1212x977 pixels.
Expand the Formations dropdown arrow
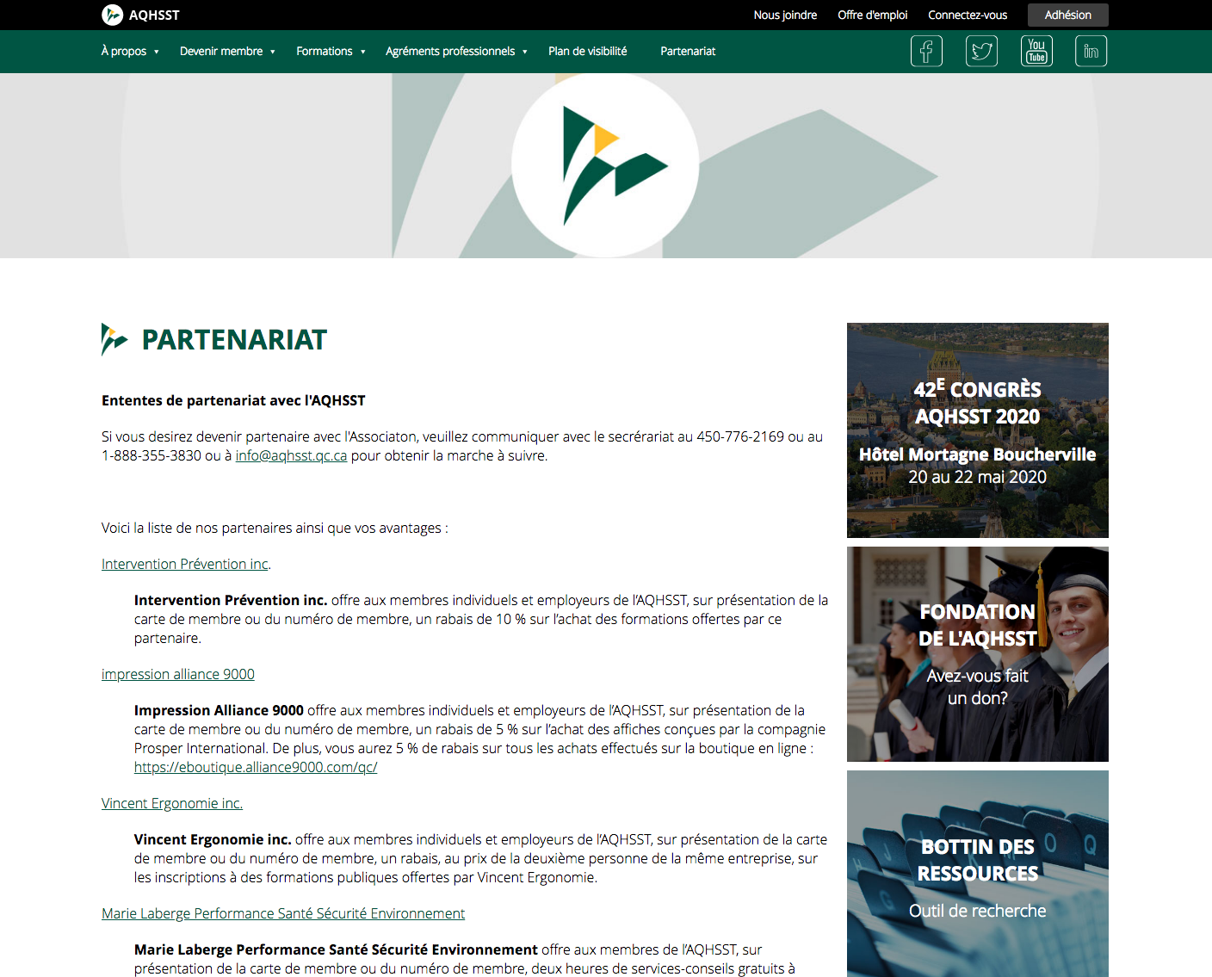tap(363, 52)
